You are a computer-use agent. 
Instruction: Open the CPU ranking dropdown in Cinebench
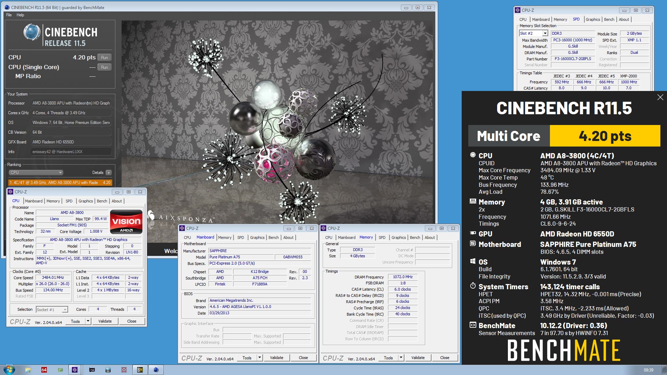coord(36,173)
